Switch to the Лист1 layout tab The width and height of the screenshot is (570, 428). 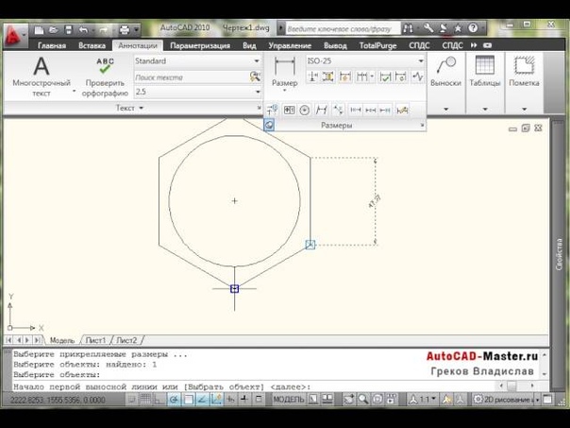95,340
